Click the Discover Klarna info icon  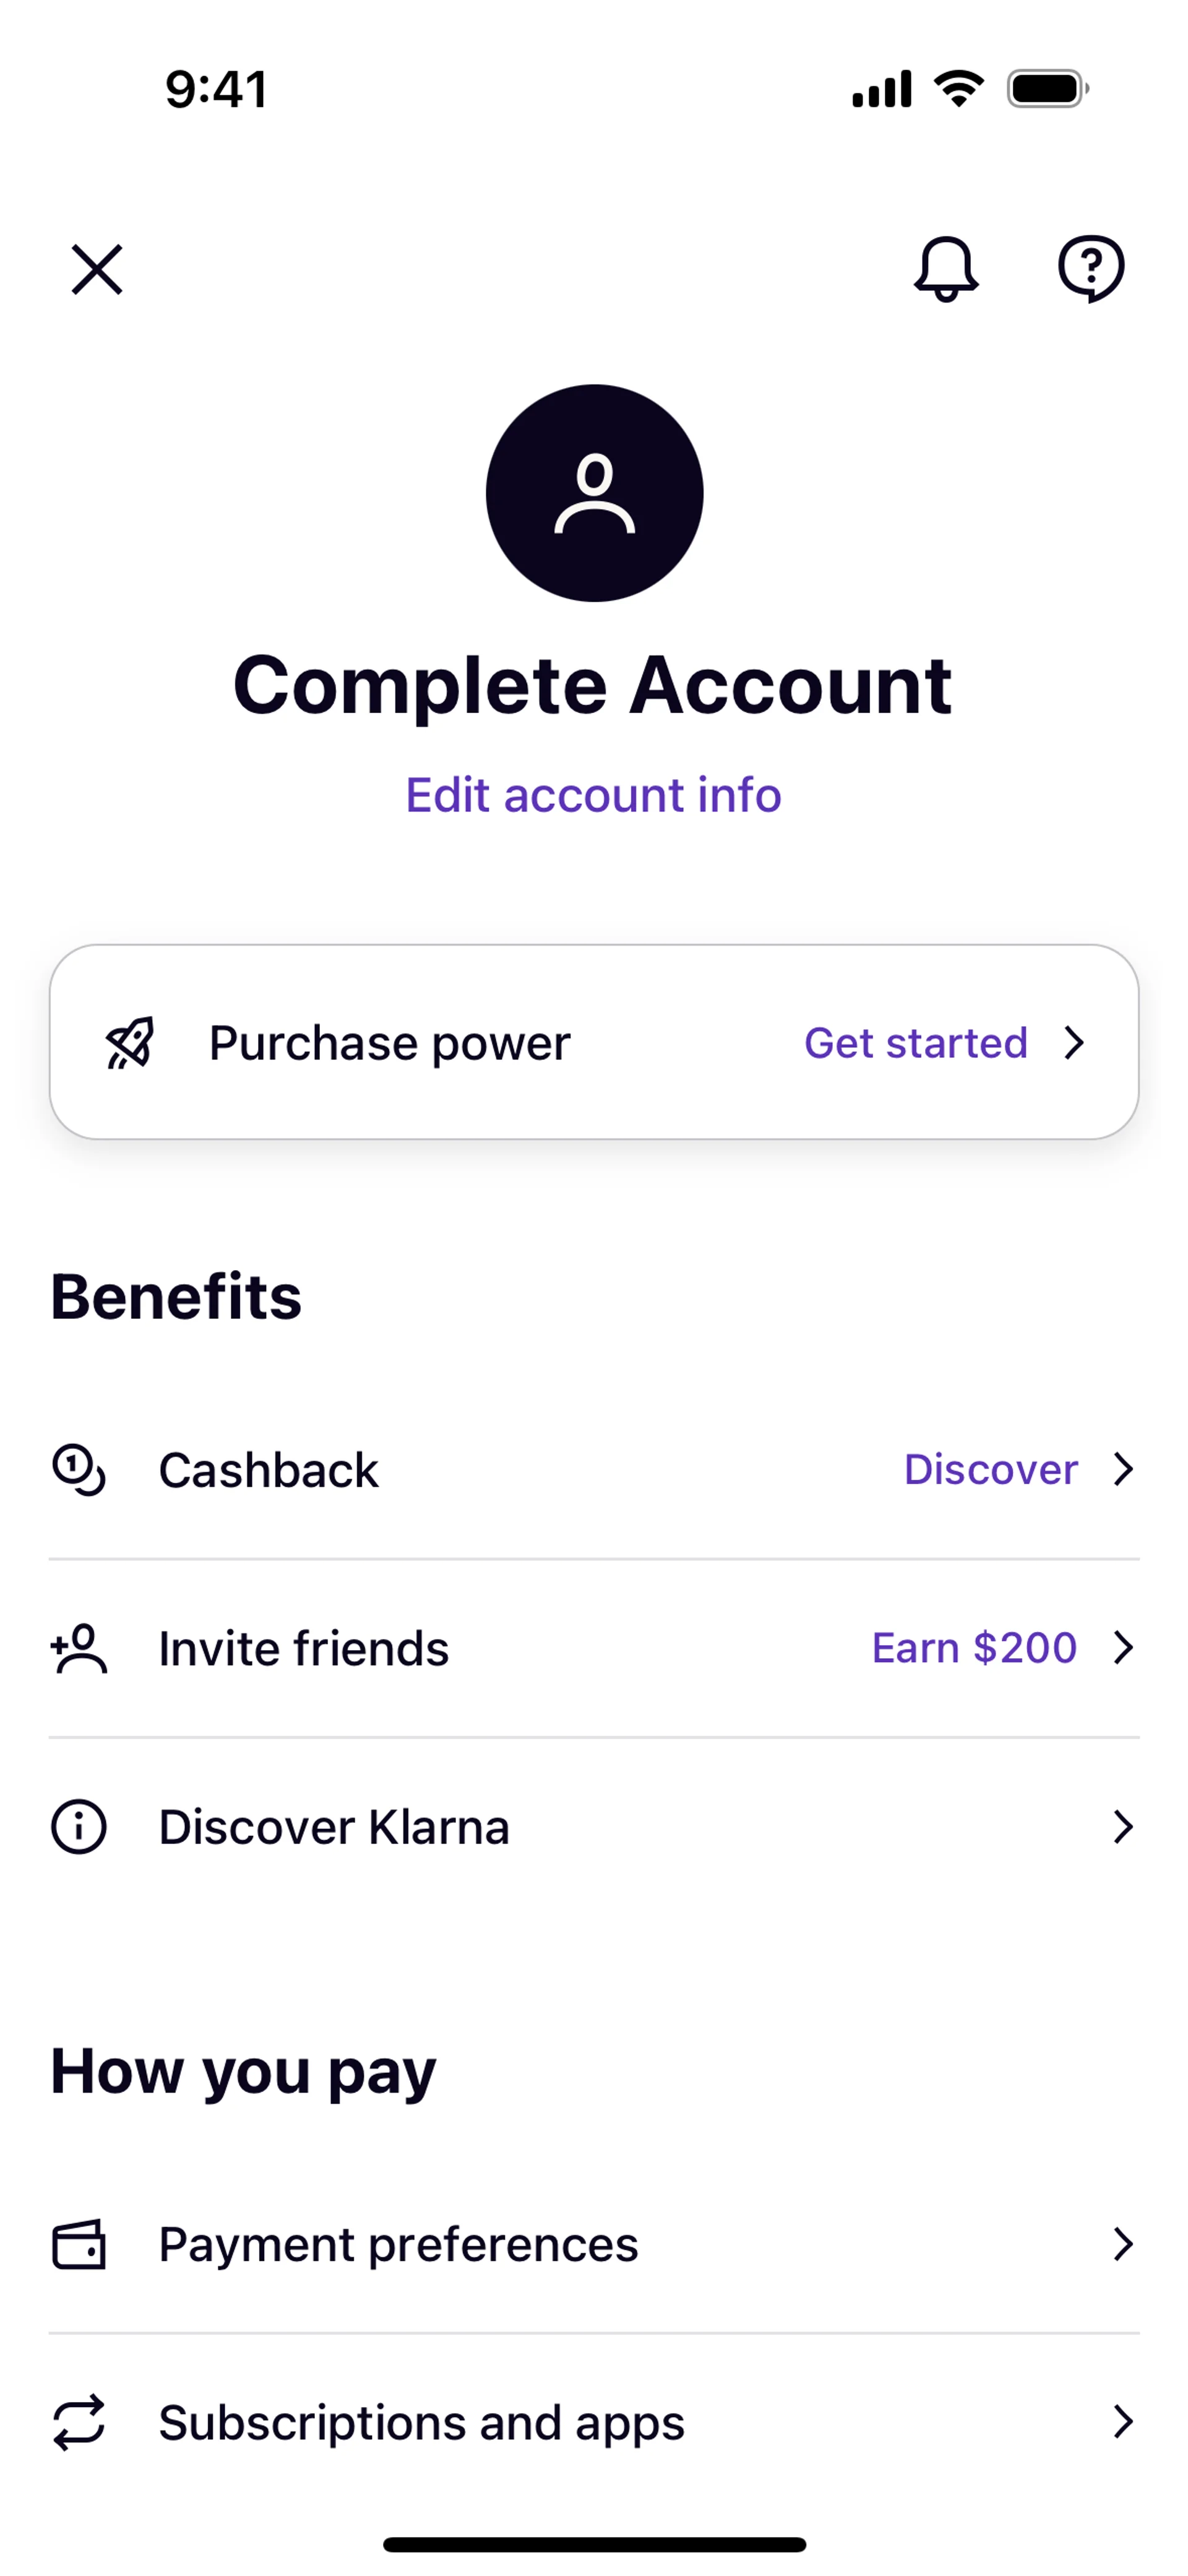(x=79, y=1827)
